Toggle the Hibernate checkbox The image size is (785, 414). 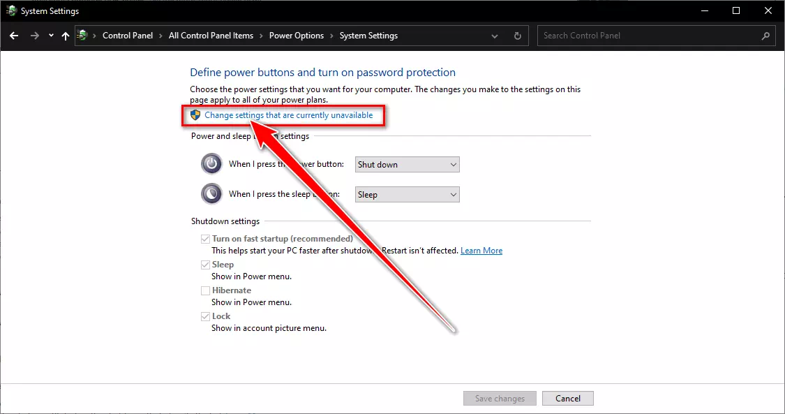(x=205, y=290)
